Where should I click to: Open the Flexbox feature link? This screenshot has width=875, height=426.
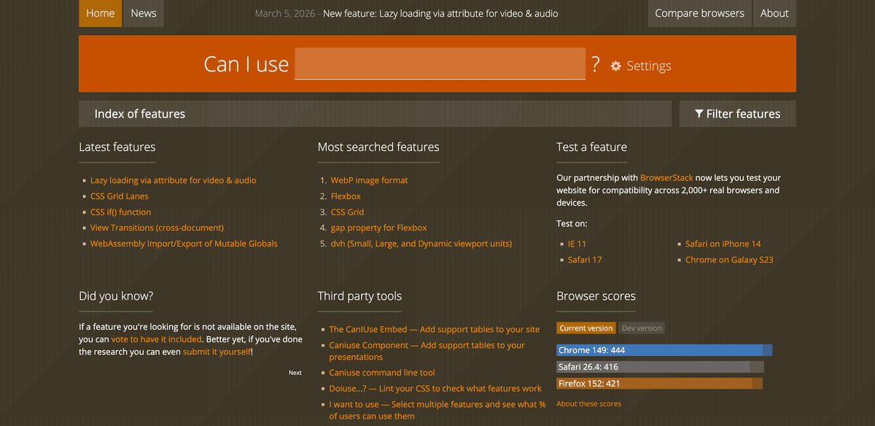point(346,196)
